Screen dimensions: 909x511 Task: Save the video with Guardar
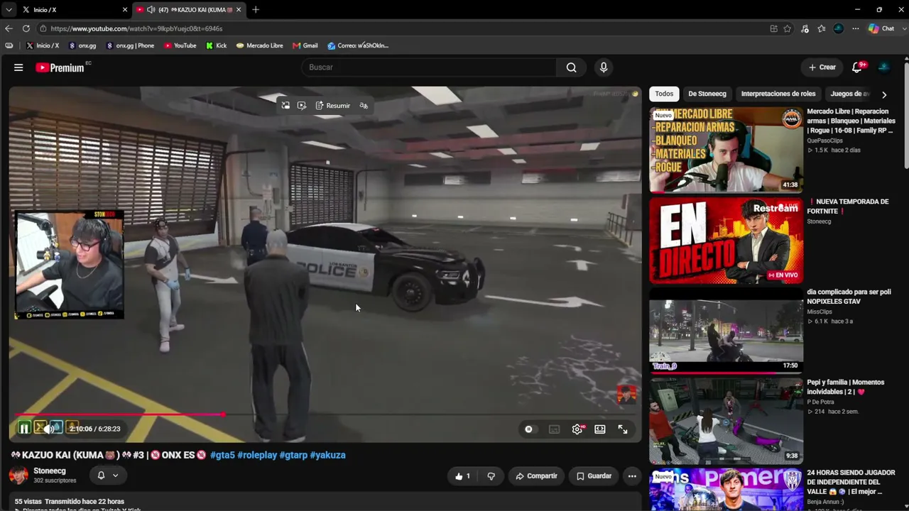[594, 476]
